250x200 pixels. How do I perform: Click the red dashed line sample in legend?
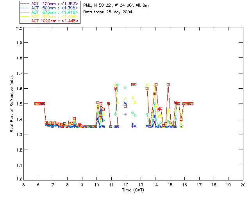[x=25, y=21]
